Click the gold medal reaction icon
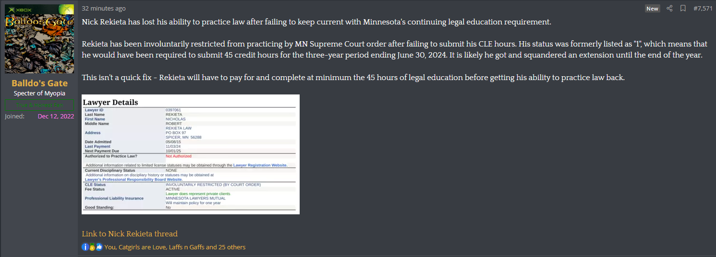716x257 pixels. (x=92, y=247)
